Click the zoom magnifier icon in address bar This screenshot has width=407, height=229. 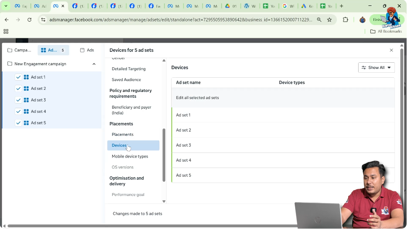point(319,20)
